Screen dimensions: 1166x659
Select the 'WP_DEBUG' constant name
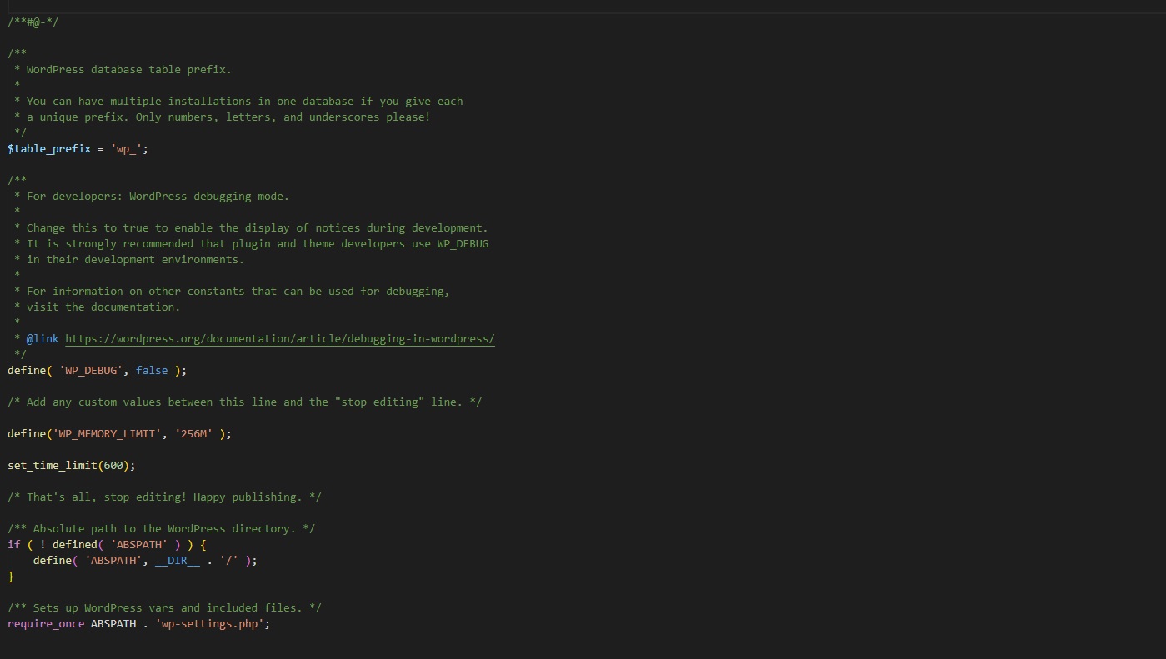pos(91,371)
